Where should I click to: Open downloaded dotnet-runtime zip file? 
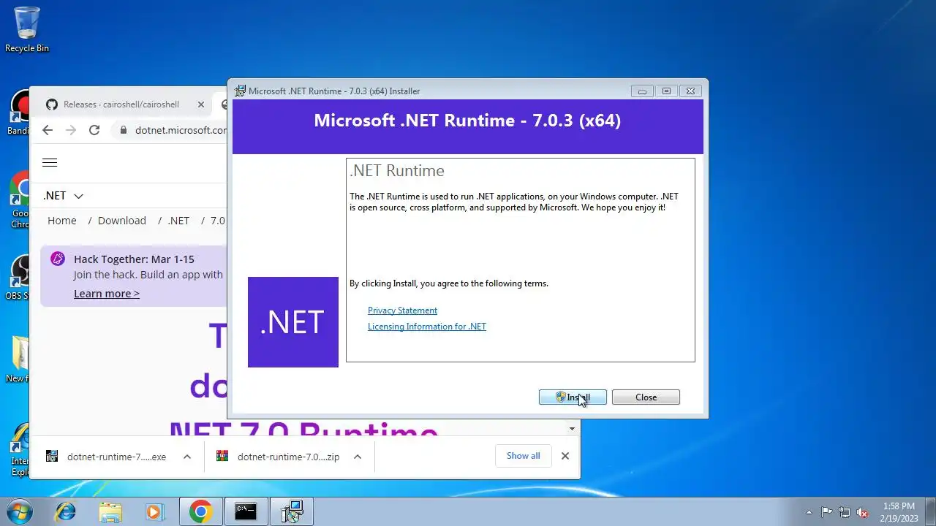coord(288,457)
